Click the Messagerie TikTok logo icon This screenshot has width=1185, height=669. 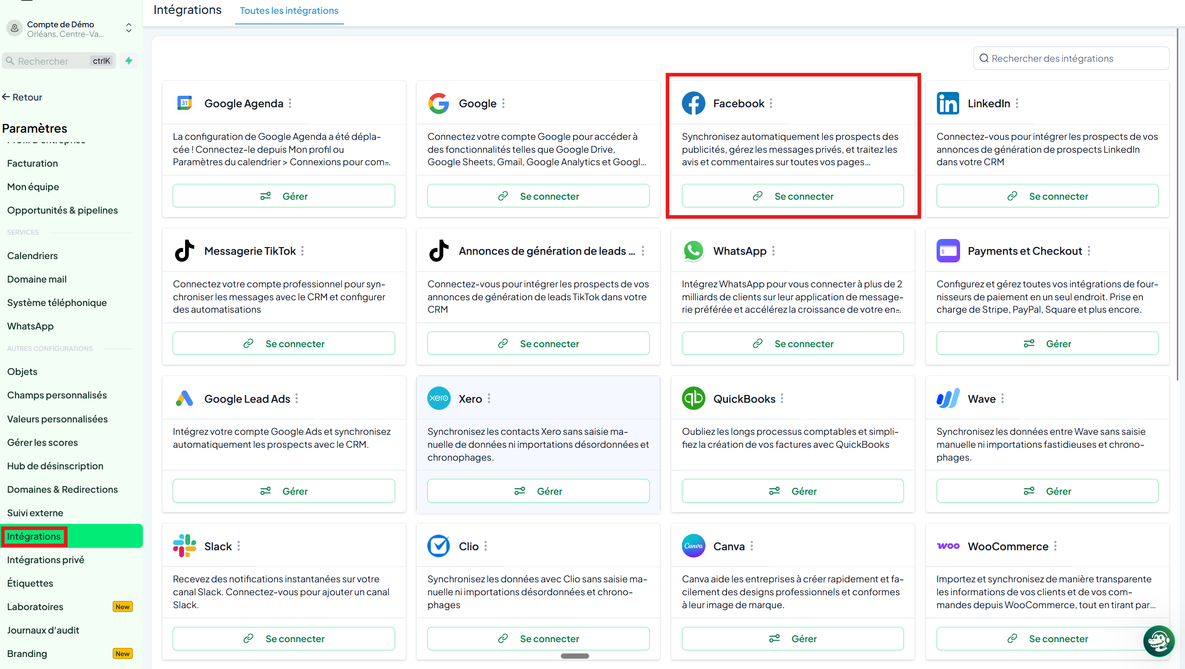pyautogui.click(x=185, y=250)
